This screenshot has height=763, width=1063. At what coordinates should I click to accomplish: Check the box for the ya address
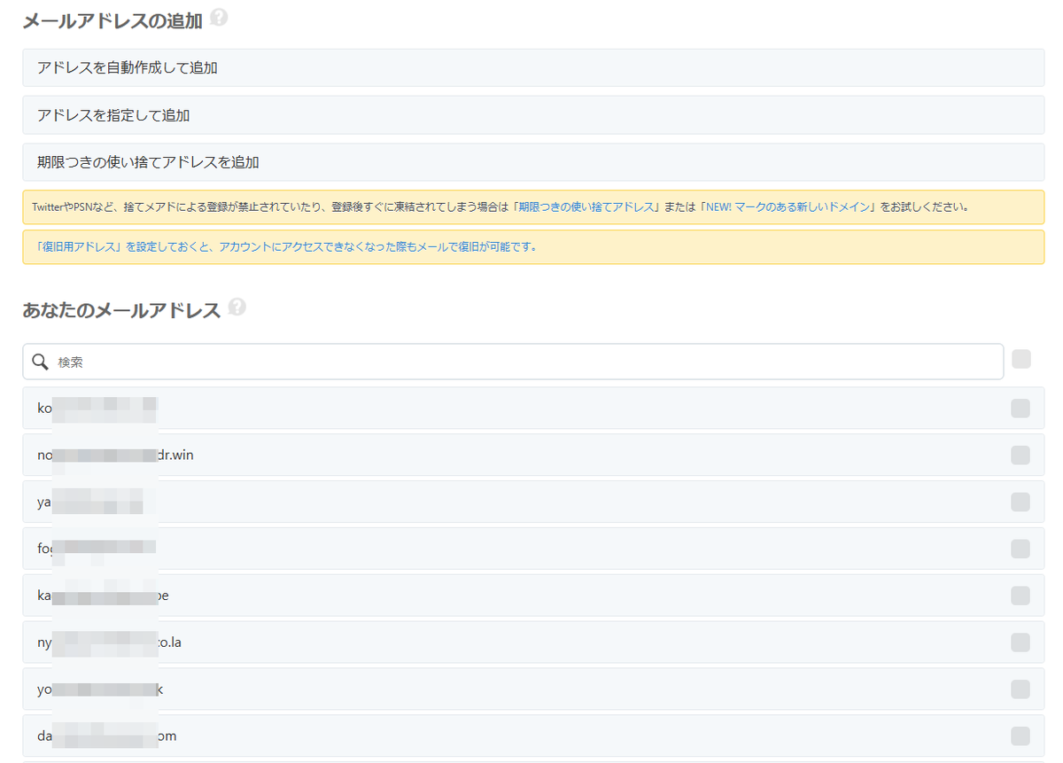1019,502
